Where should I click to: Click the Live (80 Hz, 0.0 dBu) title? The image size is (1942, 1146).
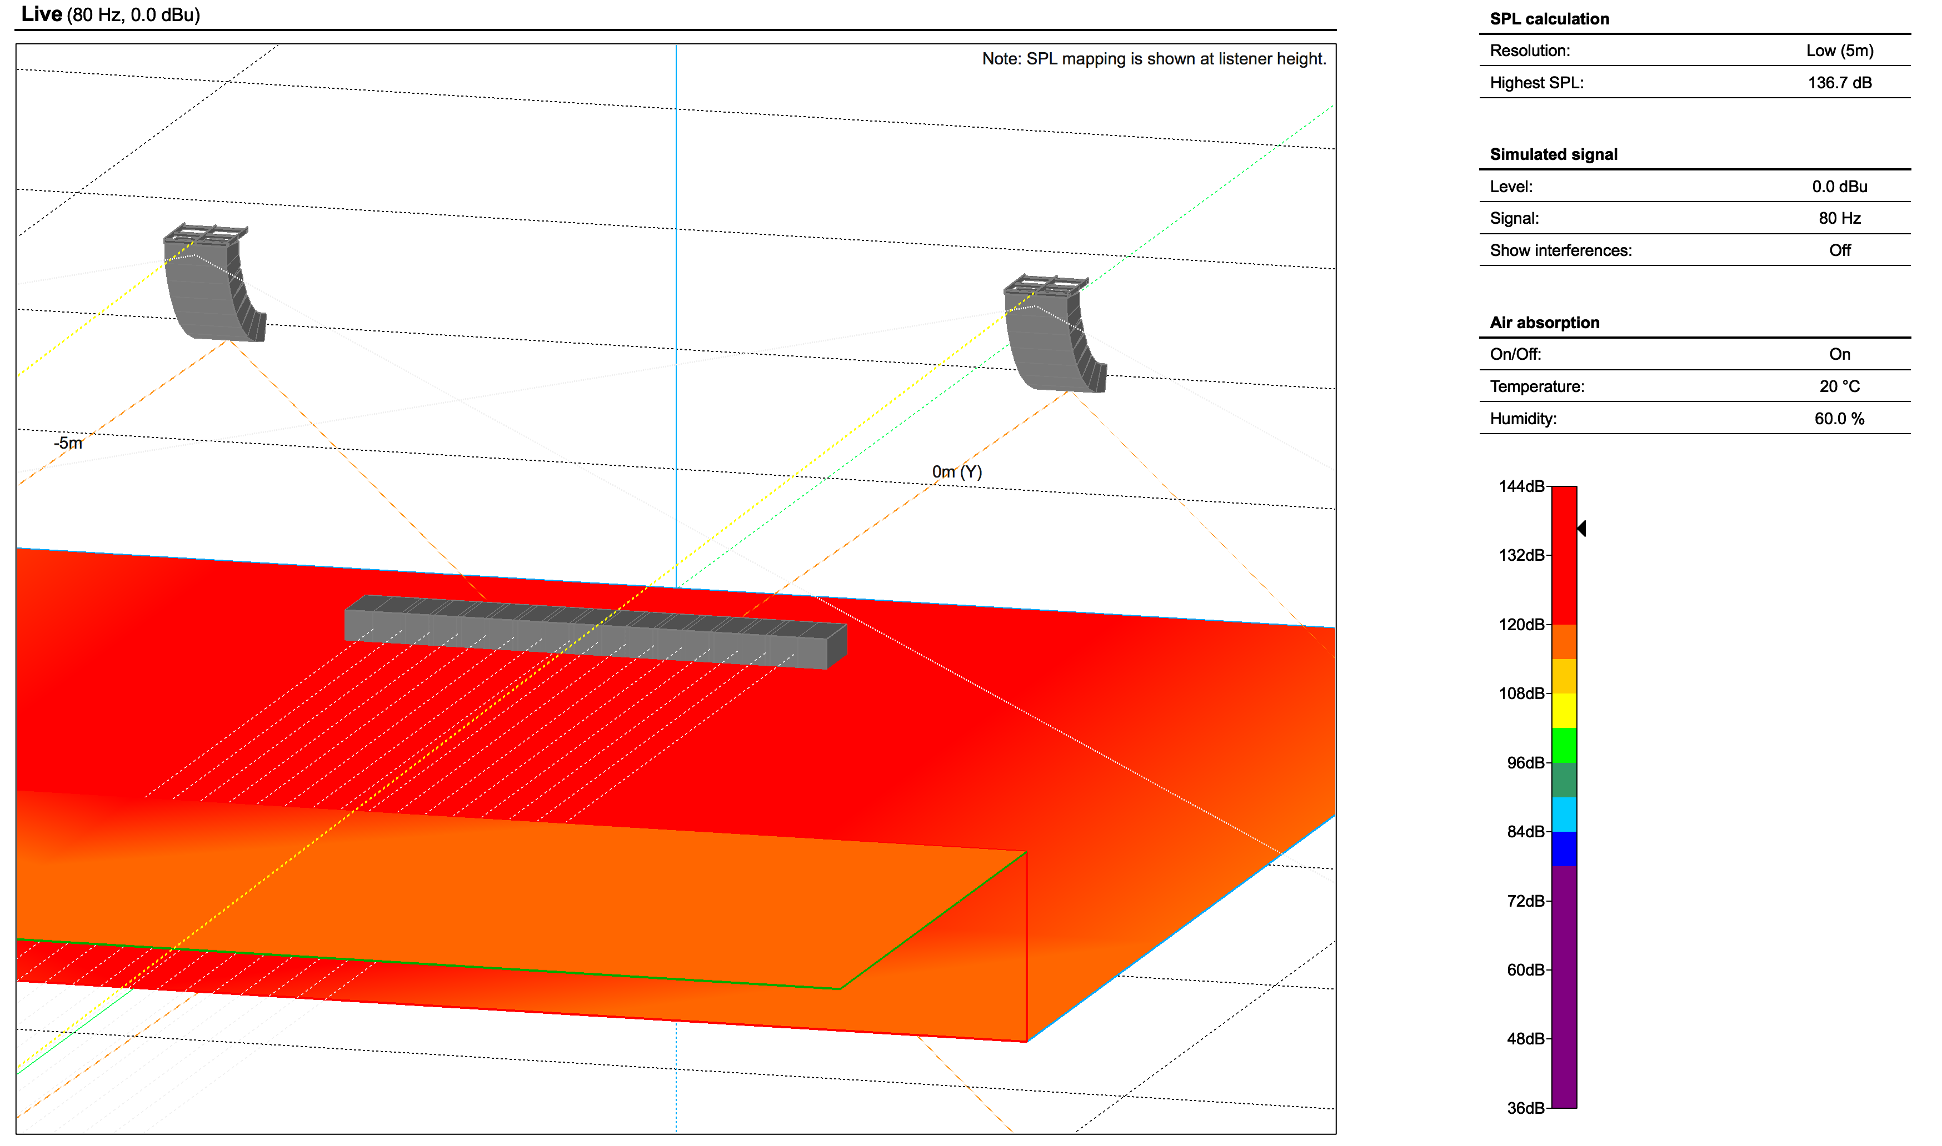111,14
